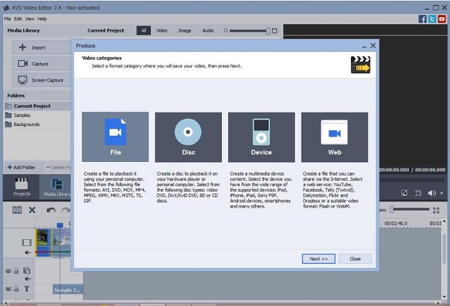Click the preview playback progress bar
The height and width of the screenshot is (306, 450).
pyautogui.click(x=412, y=179)
